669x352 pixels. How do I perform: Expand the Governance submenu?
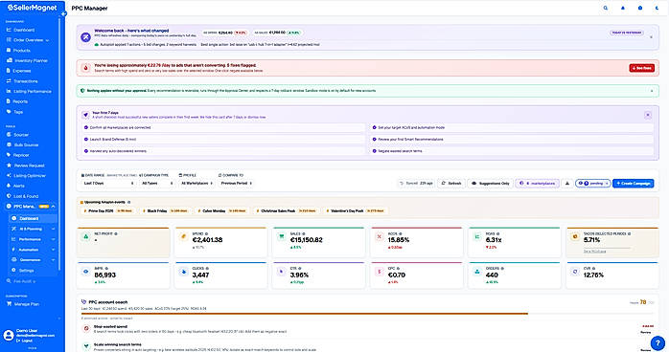tap(33, 259)
